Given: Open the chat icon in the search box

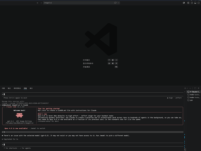Looking at the screenshot, I should click(x=115, y=3).
